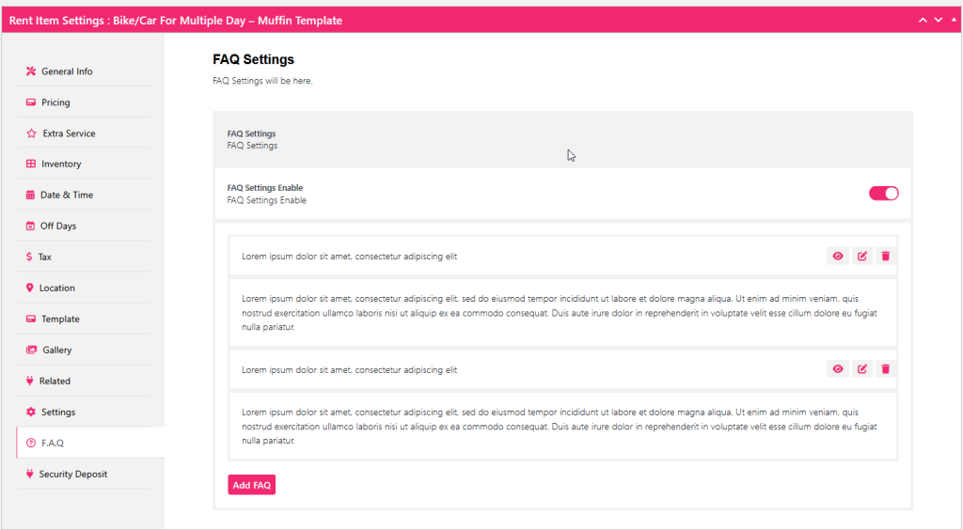The image size is (963, 530).
Task: Click the Extra Service star icon
Action: [x=31, y=133]
